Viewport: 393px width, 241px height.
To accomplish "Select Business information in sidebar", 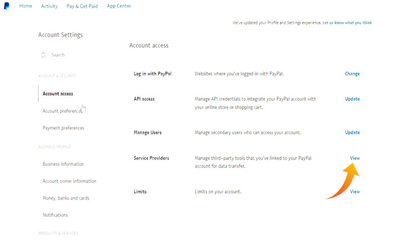I will pos(63,164).
